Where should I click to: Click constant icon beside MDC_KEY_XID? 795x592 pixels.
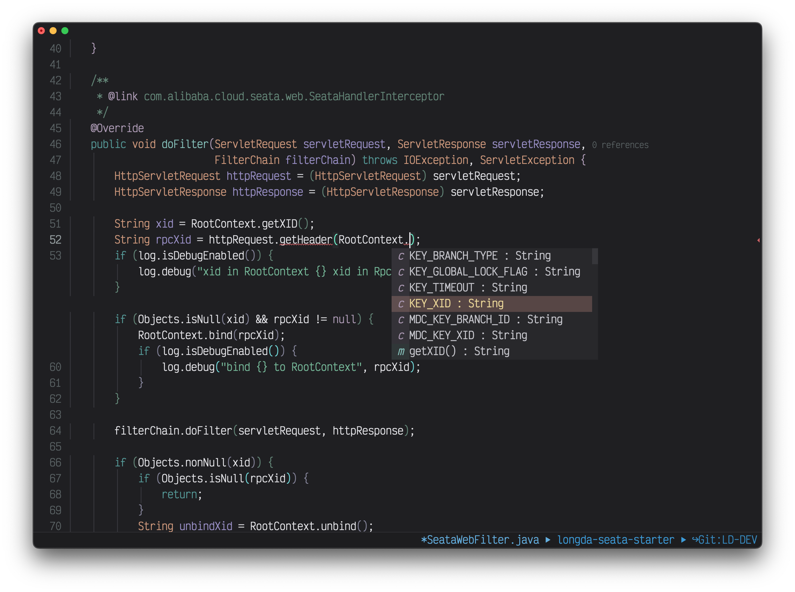(x=401, y=336)
